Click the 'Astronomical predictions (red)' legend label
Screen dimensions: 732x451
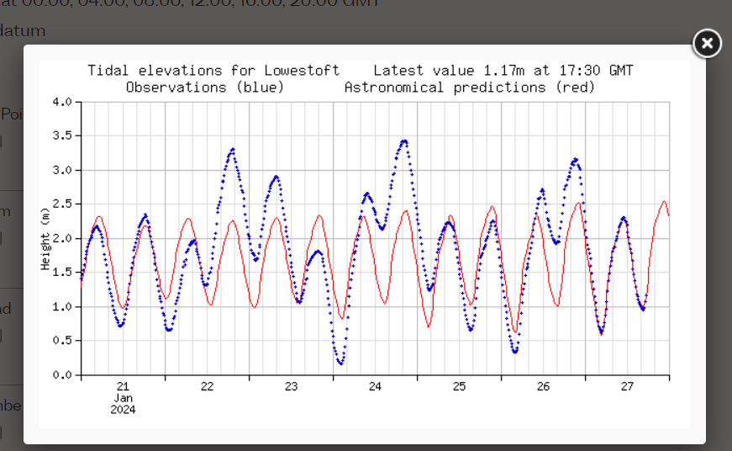click(x=469, y=88)
